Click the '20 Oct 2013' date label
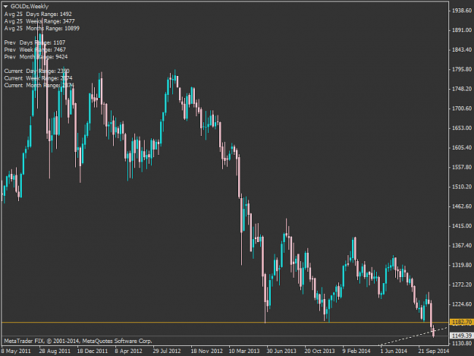This screenshot has width=474, height=356. (x=319, y=351)
